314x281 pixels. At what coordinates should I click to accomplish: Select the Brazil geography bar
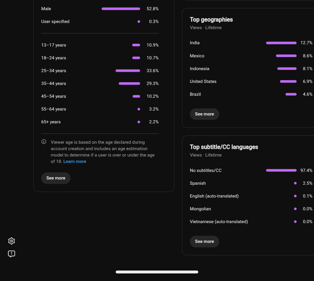(x=291, y=94)
